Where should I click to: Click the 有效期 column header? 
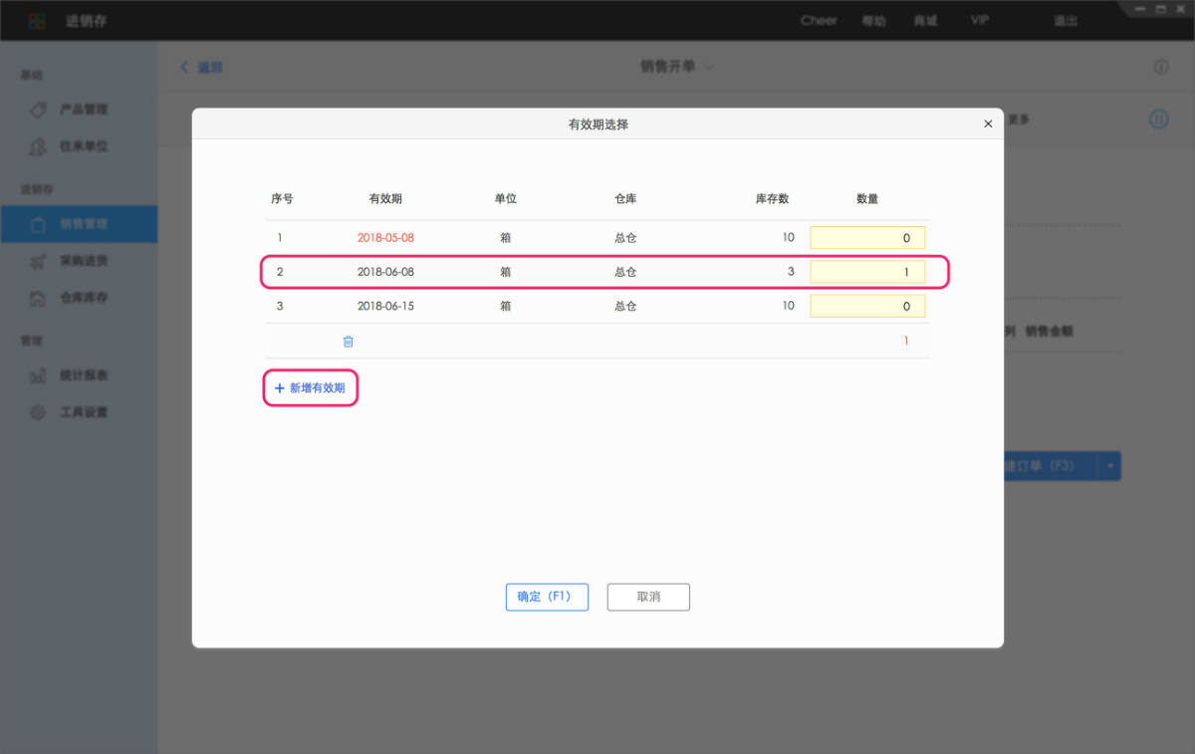click(385, 198)
